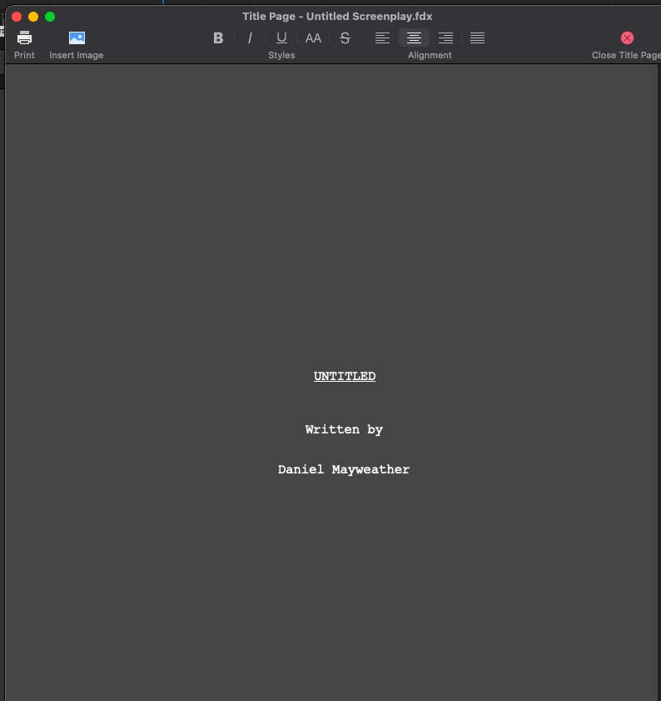Click the Close Title Page button

(x=627, y=38)
